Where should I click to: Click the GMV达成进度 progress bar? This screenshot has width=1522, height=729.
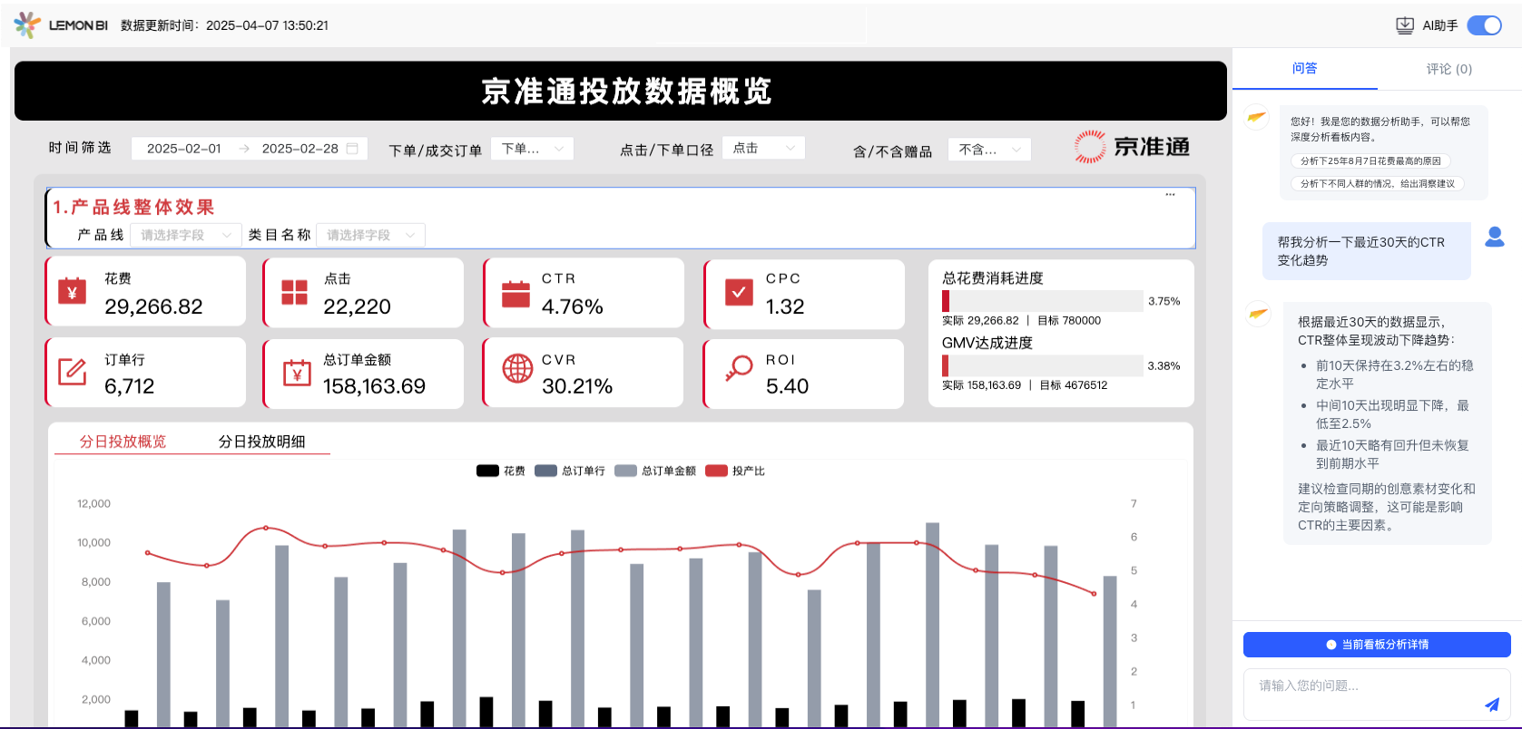1042,365
